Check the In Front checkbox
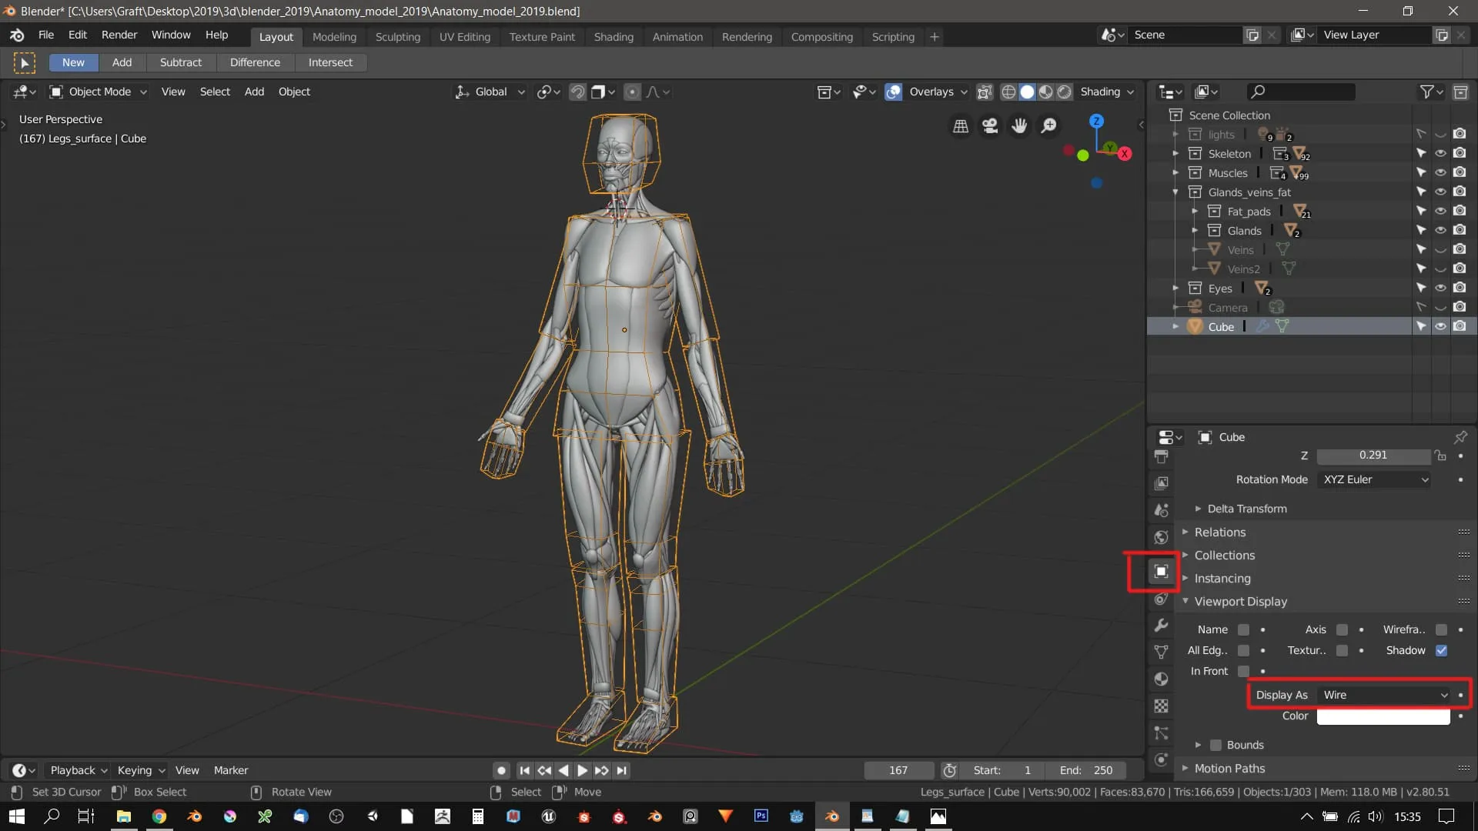The width and height of the screenshot is (1478, 831). [x=1243, y=670]
